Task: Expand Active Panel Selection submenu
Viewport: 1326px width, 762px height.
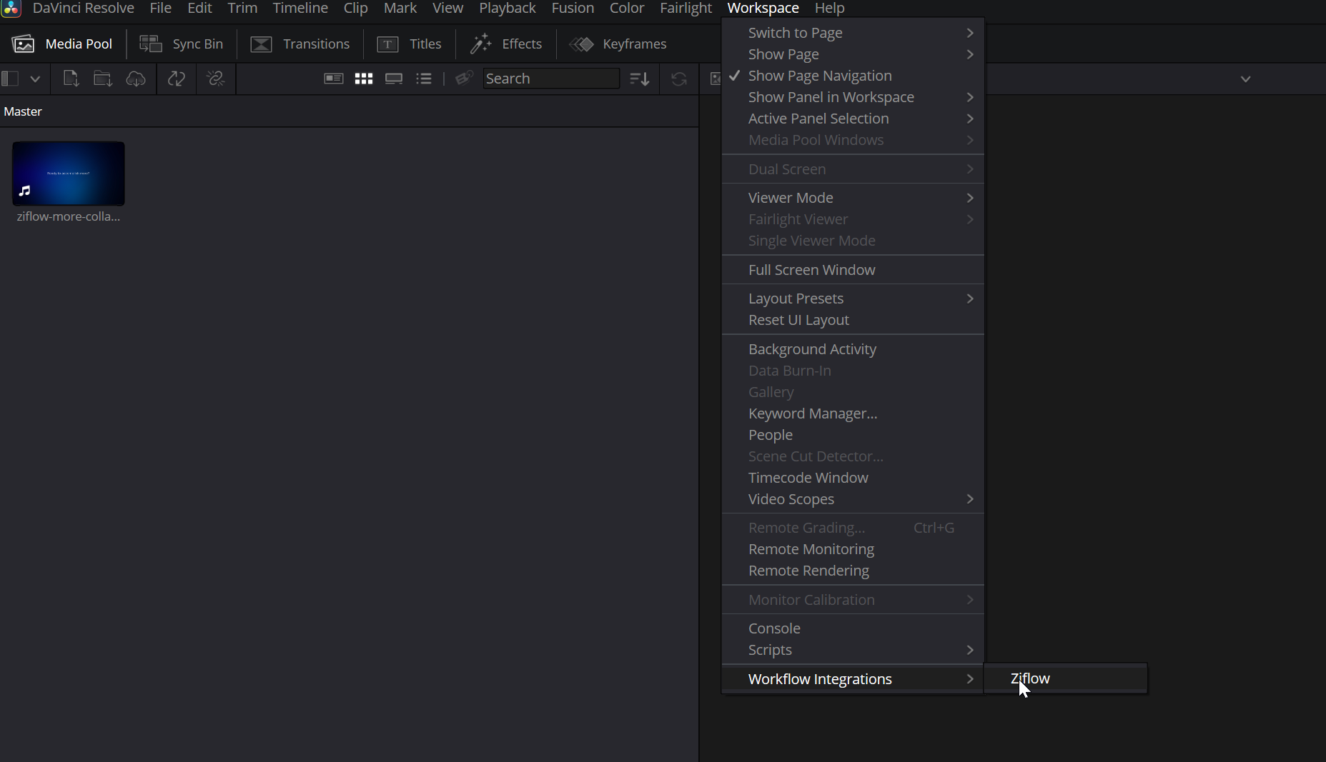Action: click(x=853, y=119)
